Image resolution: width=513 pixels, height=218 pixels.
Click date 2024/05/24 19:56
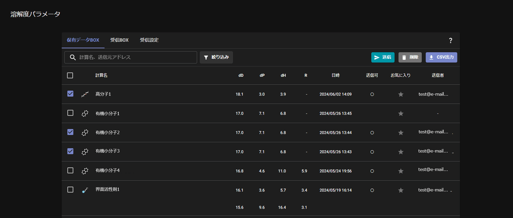click(x=336, y=171)
